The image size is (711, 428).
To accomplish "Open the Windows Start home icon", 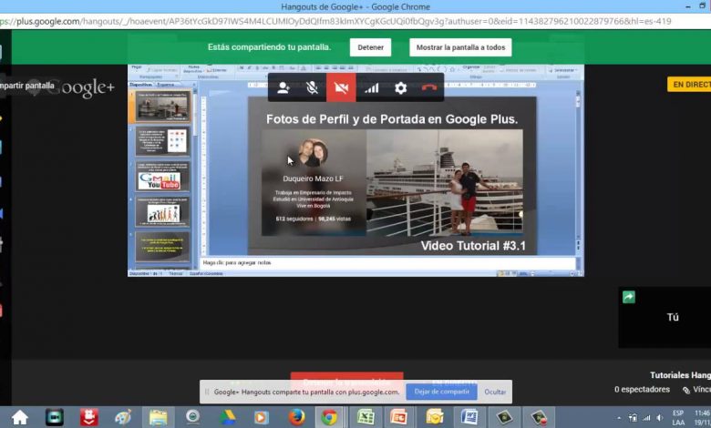I will click(20, 417).
